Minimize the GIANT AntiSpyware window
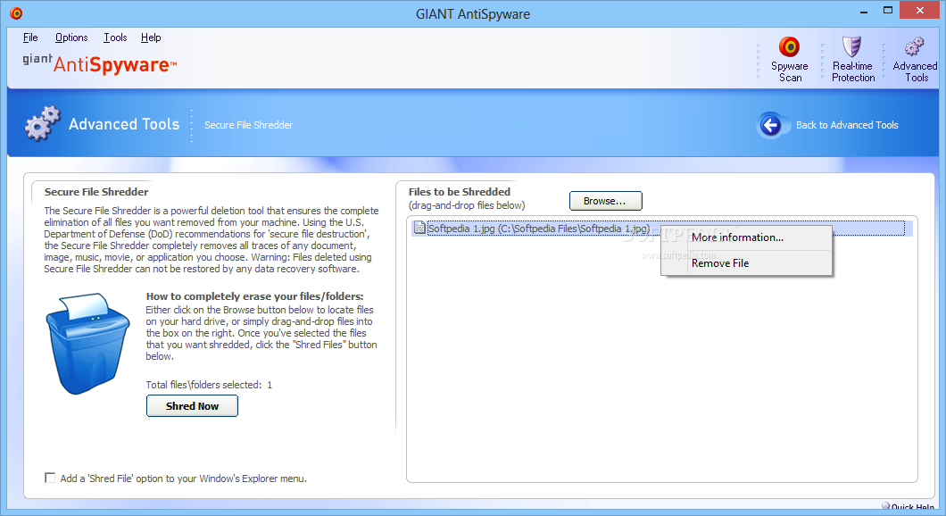 pyautogui.click(x=863, y=11)
